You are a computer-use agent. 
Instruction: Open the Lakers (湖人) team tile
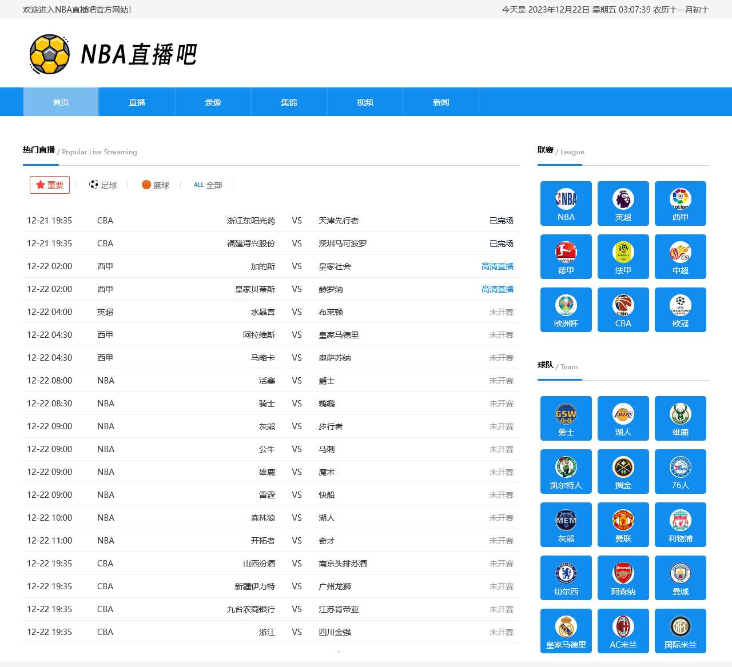click(x=623, y=418)
